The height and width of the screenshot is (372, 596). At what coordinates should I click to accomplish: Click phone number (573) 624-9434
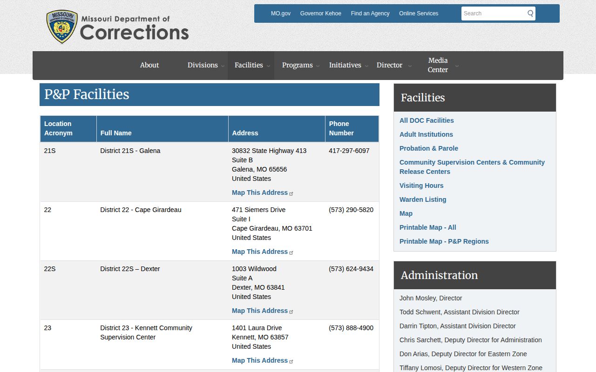(x=351, y=269)
